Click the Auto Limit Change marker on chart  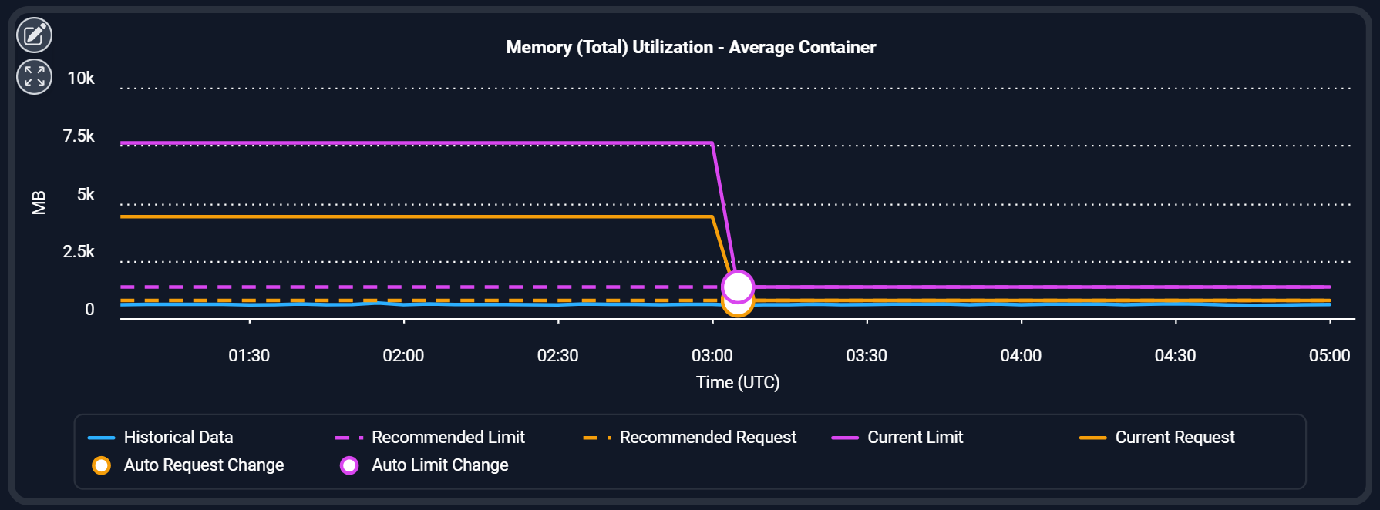[x=738, y=287]
